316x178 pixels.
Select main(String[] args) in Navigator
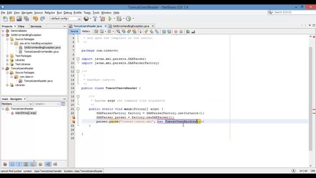[26, 113]
